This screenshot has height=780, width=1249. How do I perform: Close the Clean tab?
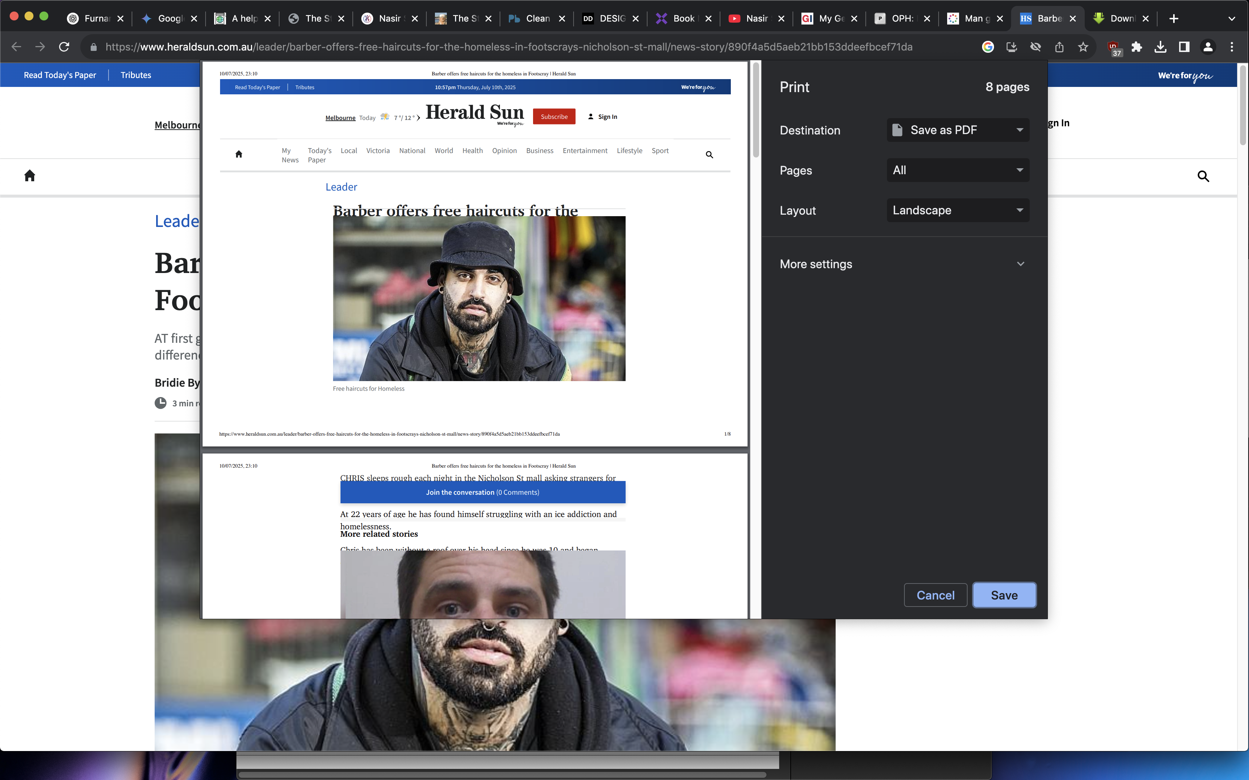(x=562, y=19)
